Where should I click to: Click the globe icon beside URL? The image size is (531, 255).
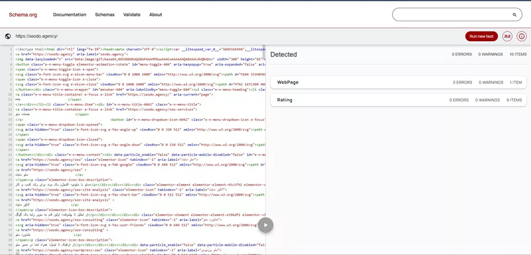[8, 36]
